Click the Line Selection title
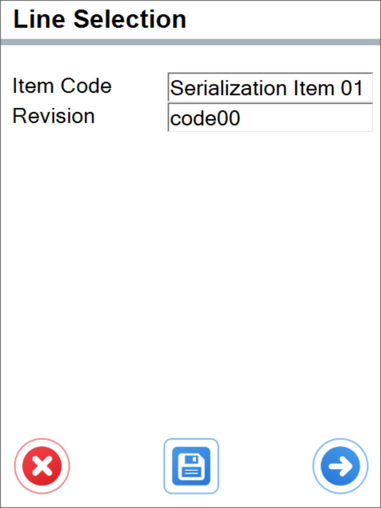This screenshot has height=508, width=381. tap(100, 19)
